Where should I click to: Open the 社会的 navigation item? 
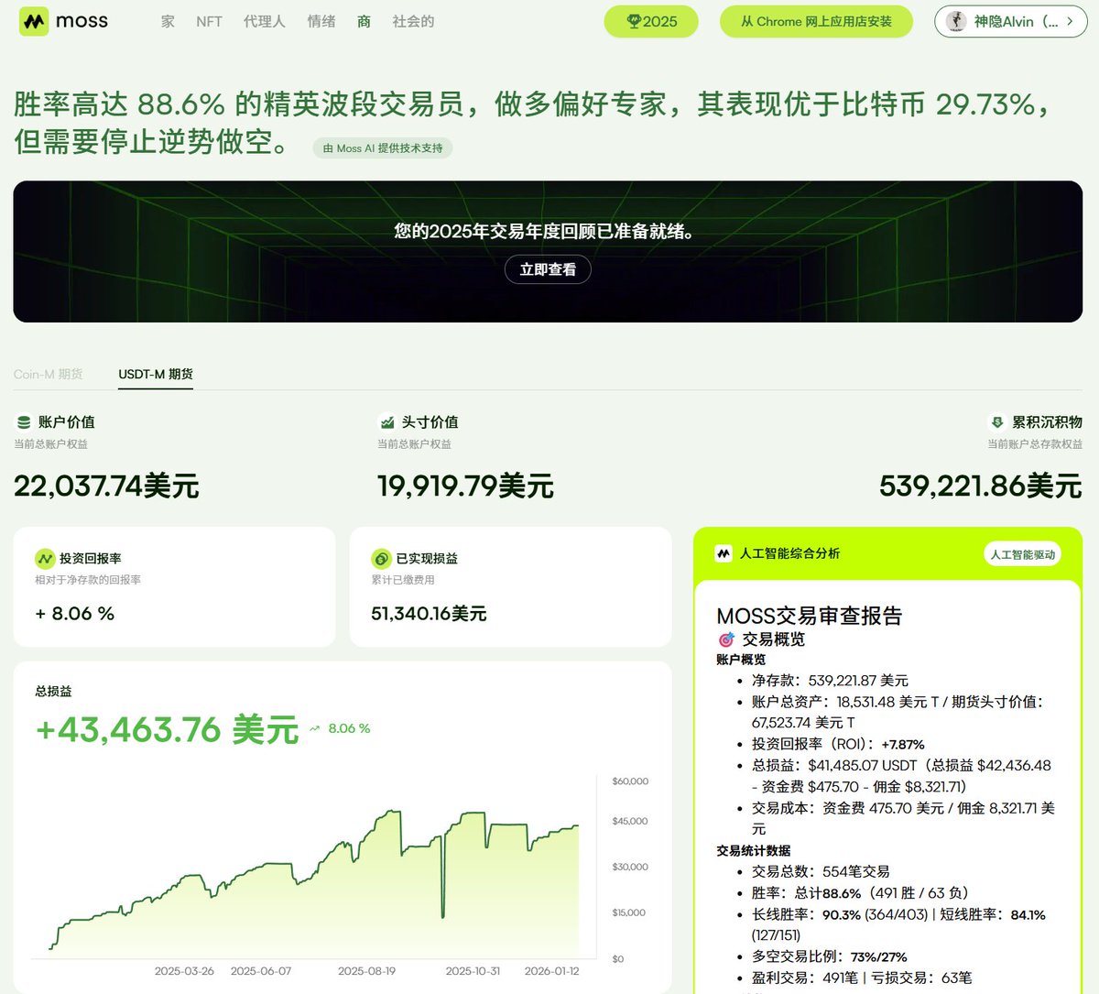pyautogui.click(x=413, y=21)
